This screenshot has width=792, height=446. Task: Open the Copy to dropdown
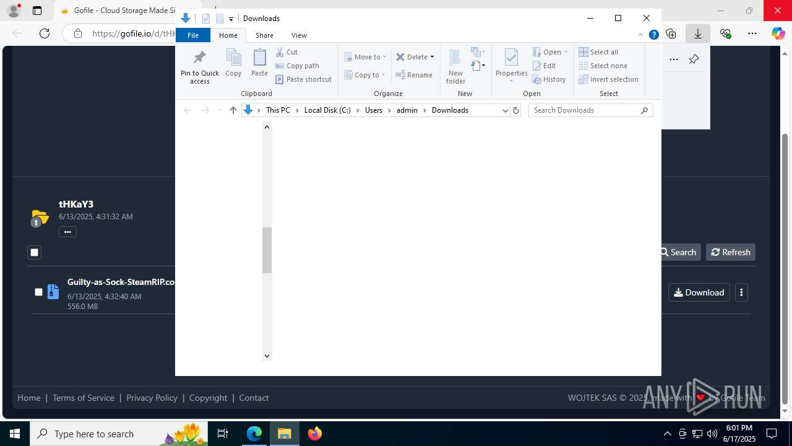point(365,75)
